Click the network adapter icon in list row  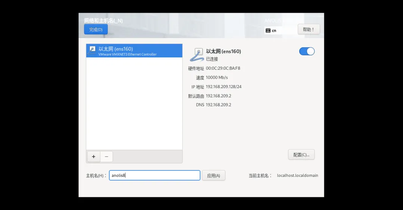tap(91, 50)
